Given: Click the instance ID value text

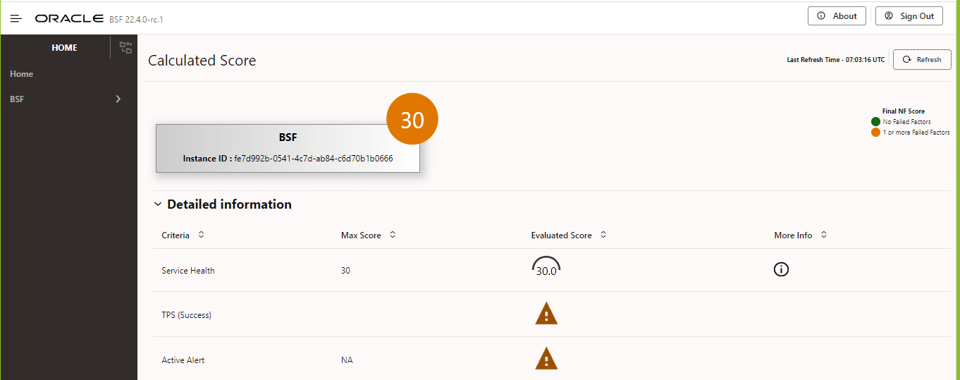Looking at the screenshot, I should 314,159.
